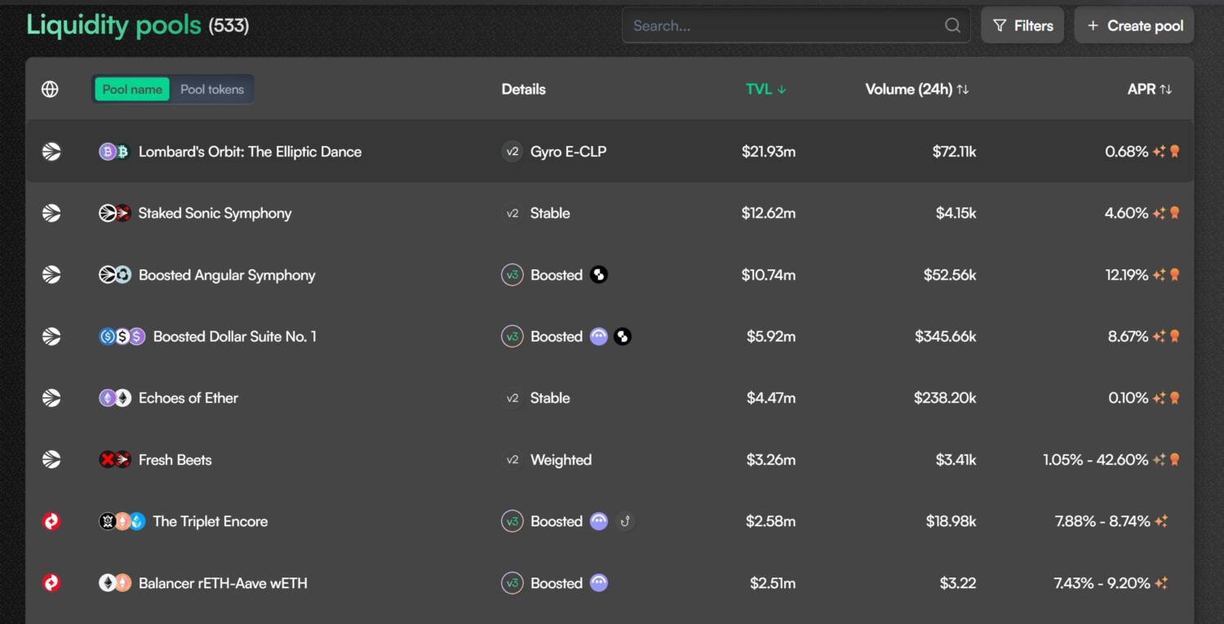Click the Sonic chain icon beside Lombard's Orbit

coord(51,152)
